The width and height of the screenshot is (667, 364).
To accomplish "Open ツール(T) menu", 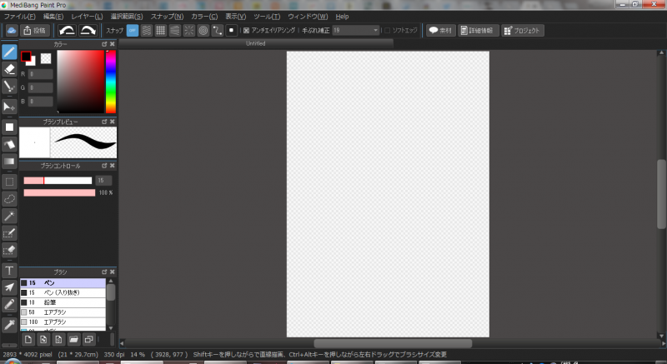I will pos(267,17).
